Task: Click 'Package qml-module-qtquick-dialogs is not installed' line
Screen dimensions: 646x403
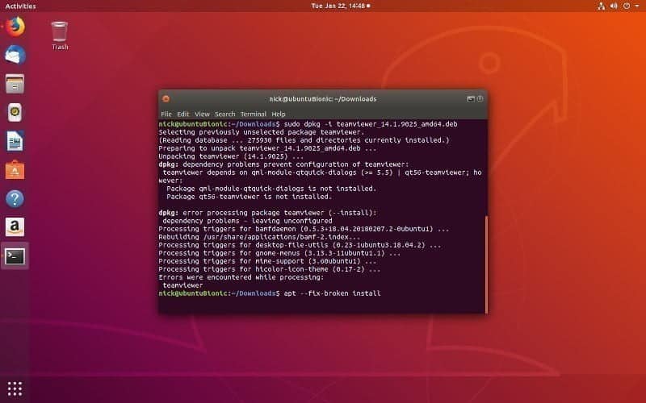Action: (x=271, y=189)
